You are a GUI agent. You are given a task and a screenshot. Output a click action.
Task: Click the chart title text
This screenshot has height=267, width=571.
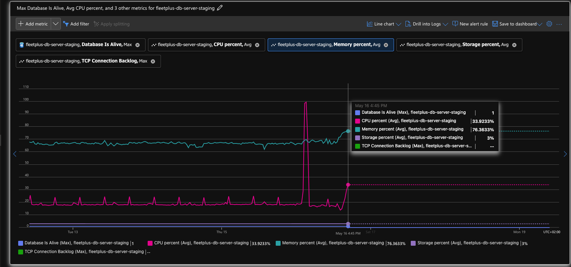pyautogui.click(x=116, y=8)
